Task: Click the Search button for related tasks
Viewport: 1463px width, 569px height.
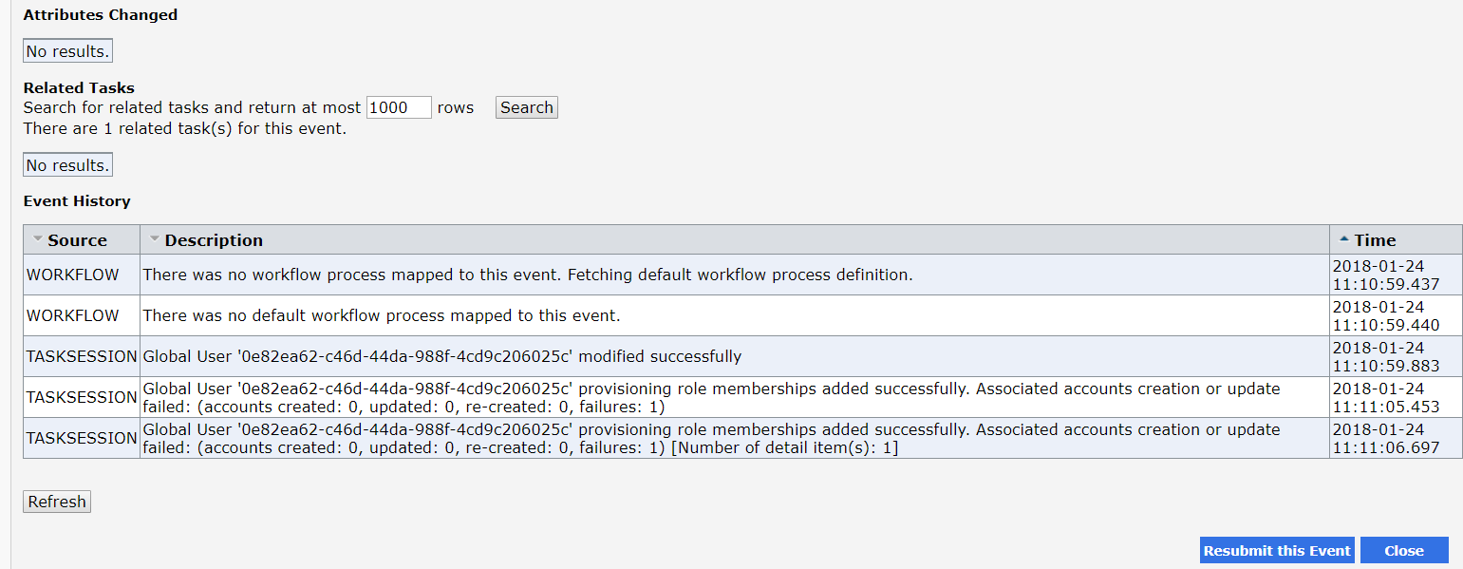Action: [527, 107]
